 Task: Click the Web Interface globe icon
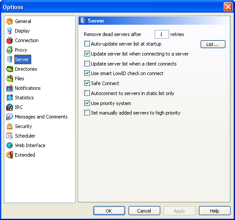coord(10,145)
